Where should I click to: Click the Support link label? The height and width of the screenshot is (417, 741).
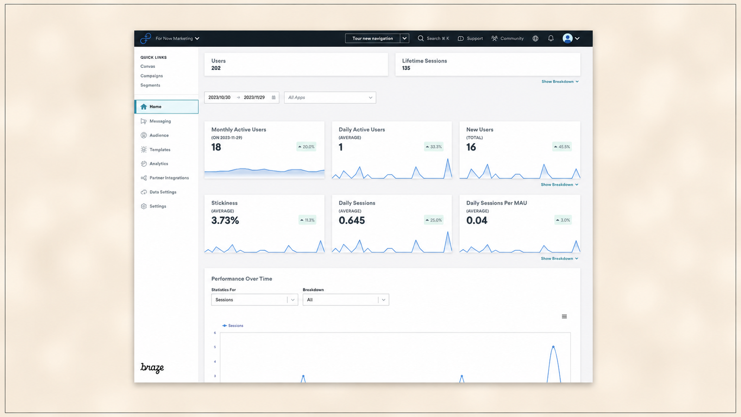(x=475, y=38)
